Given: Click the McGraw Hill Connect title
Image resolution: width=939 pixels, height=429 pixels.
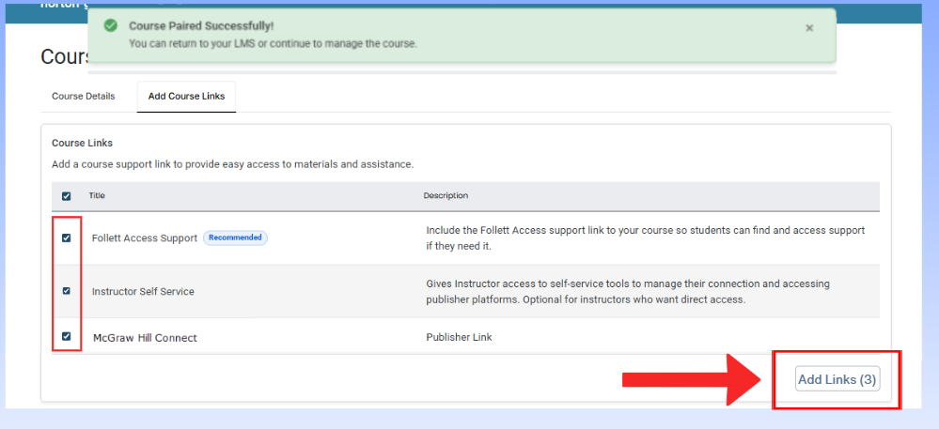Looking at the screenshot, I should (145, 338).
